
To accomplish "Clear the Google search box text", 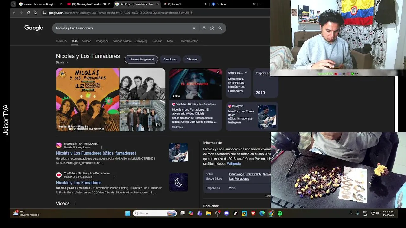I will coord(194,28).
